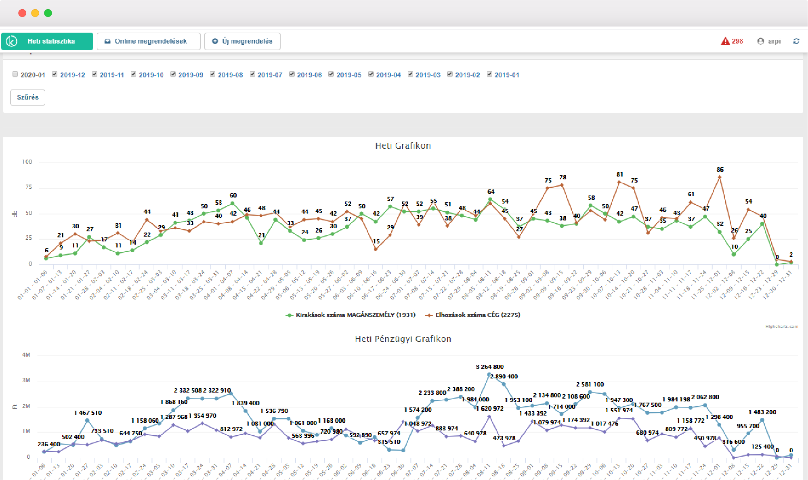Click the 86 peak data point

point(720,177)
